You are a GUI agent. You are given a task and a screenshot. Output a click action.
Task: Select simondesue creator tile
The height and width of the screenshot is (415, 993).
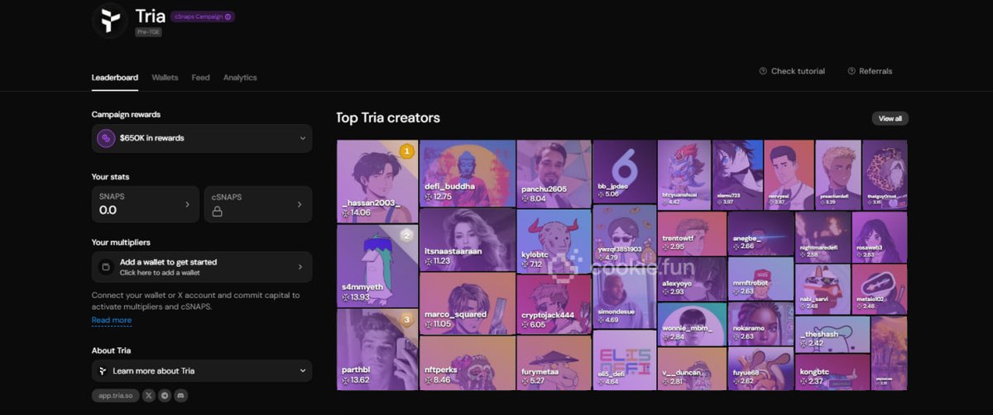[625, 296]
